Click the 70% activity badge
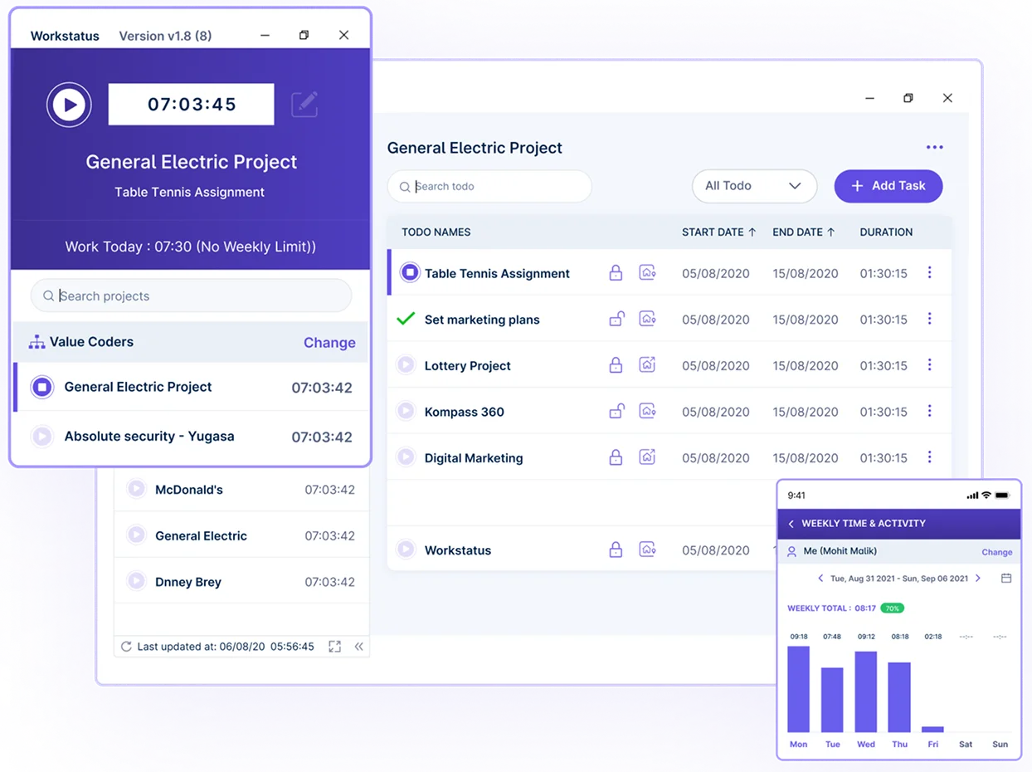Viewport: 1032px width, 772px height. tap(893, 608)
